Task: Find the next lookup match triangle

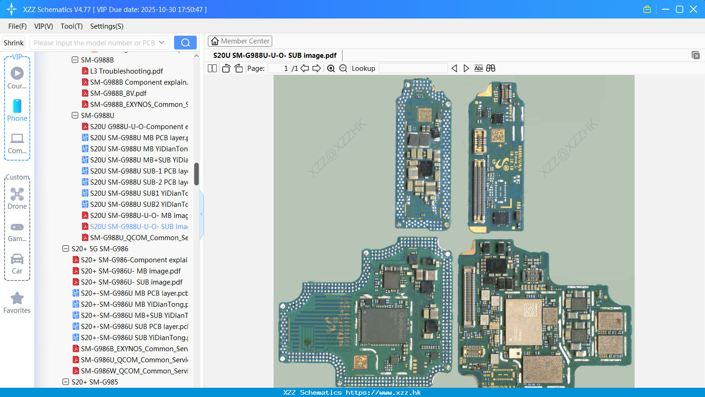Action: click(466, 68)
